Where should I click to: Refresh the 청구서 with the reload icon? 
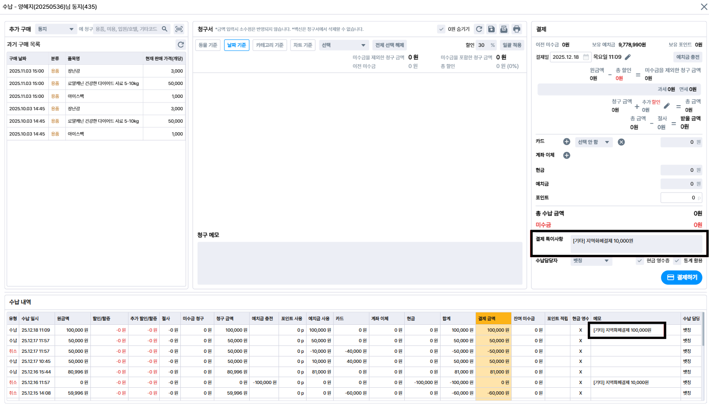(479, 29)
